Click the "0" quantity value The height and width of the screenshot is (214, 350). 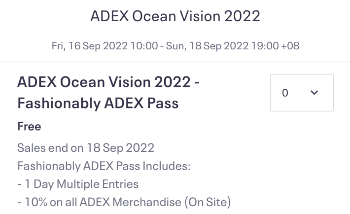(x=285, y=93)
